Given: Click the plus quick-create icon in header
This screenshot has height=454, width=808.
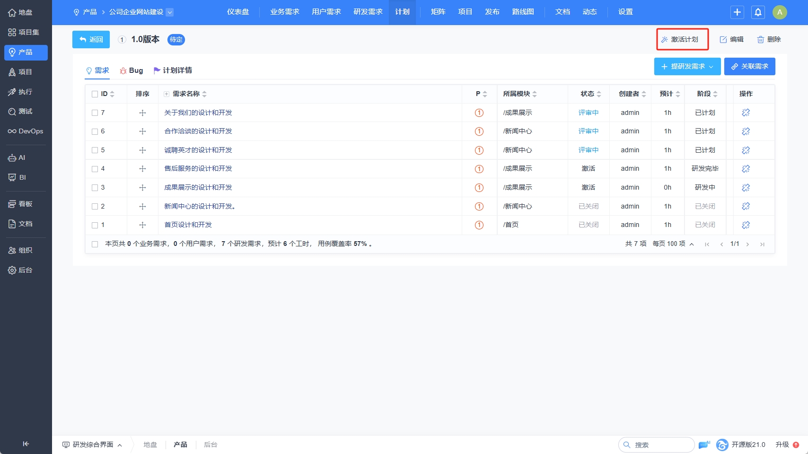Looking at the screenshot, I should [737, 12].
